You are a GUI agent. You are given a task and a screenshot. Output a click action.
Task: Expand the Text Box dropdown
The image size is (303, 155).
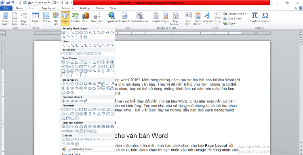188,19
